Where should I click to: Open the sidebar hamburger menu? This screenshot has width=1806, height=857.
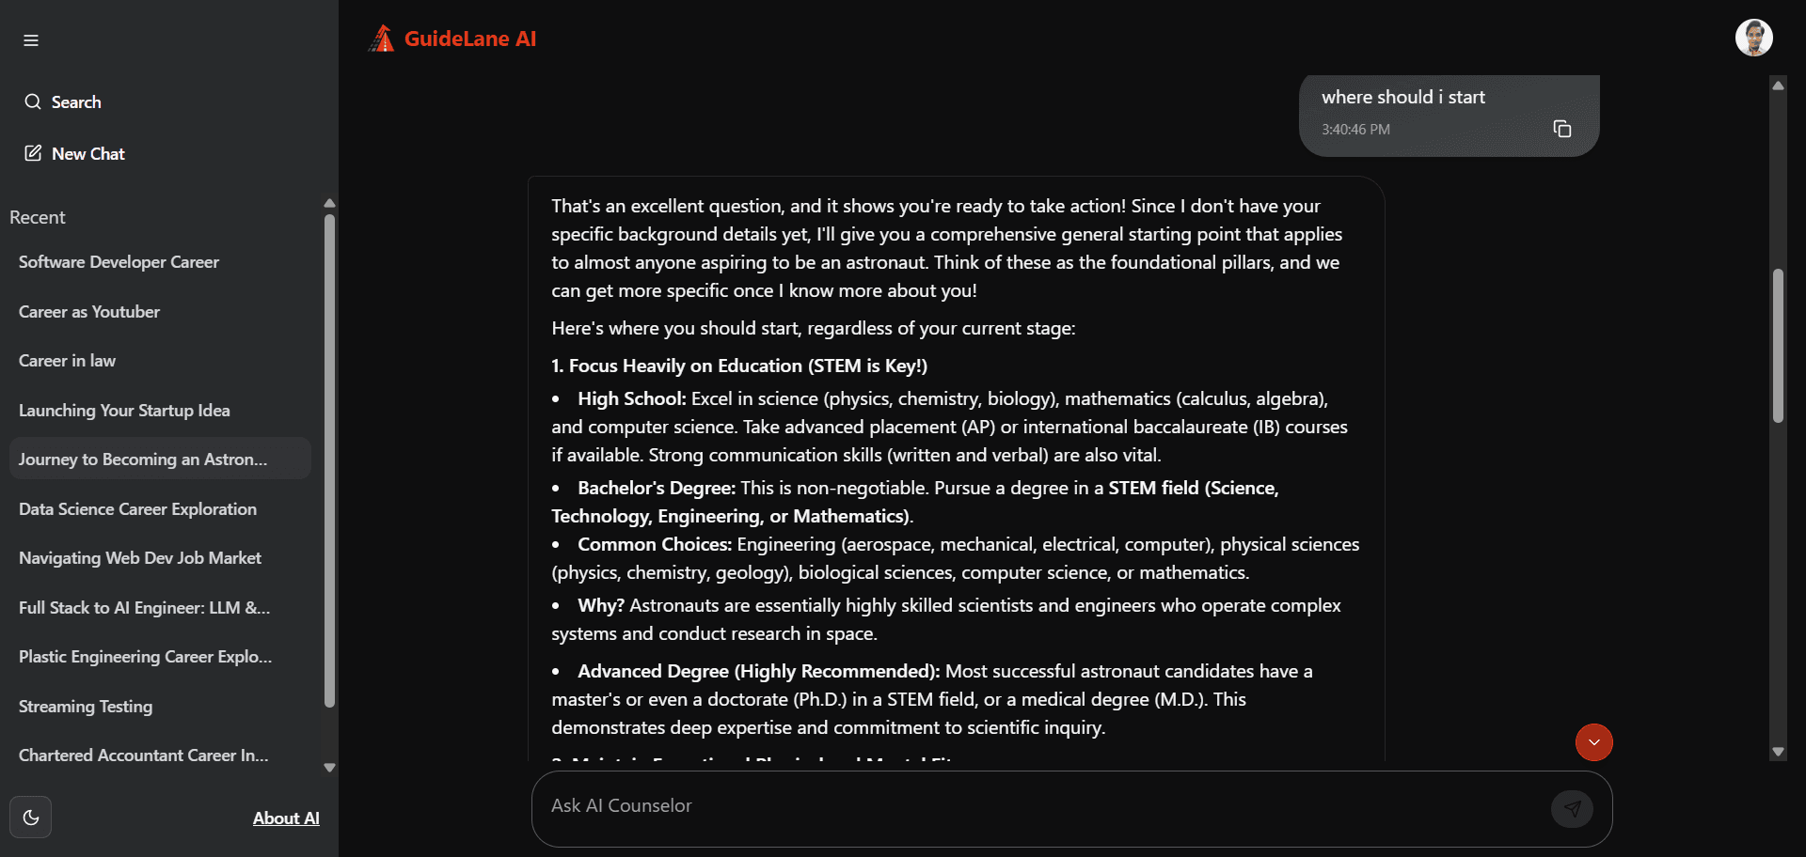(x=30, y=39)
